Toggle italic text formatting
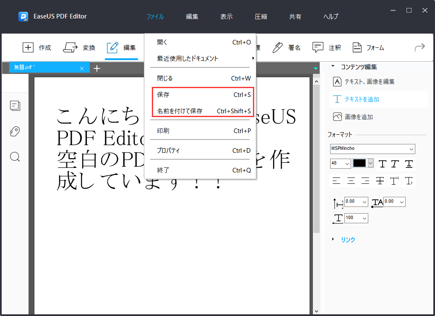 click(x=395, y=164)
